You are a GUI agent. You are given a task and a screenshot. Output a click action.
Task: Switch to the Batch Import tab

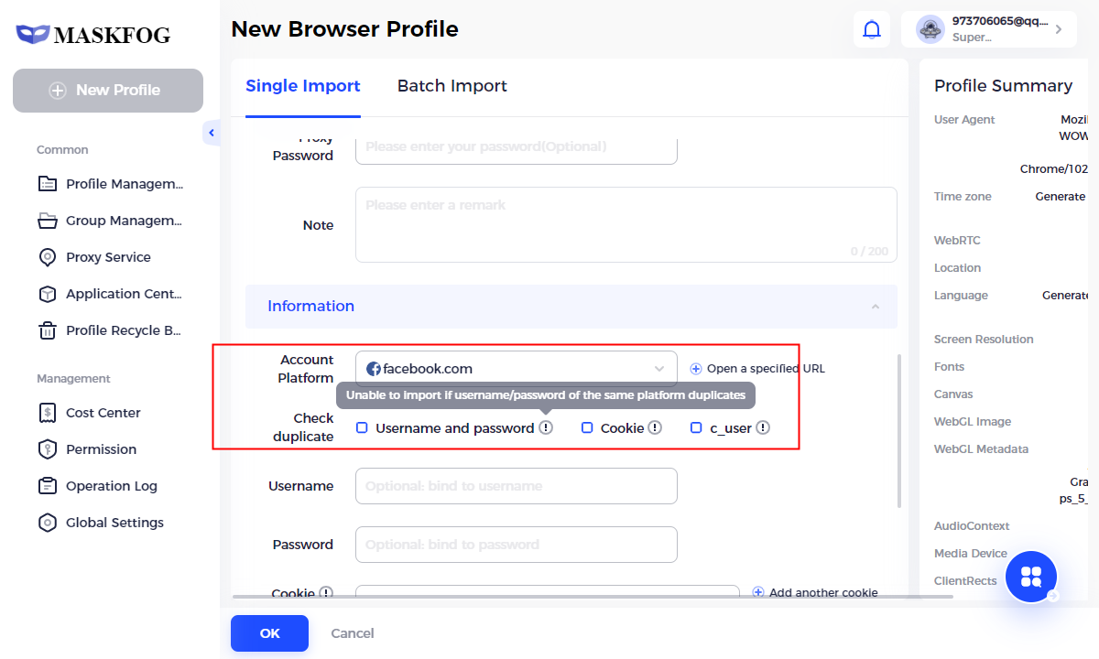[452, 86]
